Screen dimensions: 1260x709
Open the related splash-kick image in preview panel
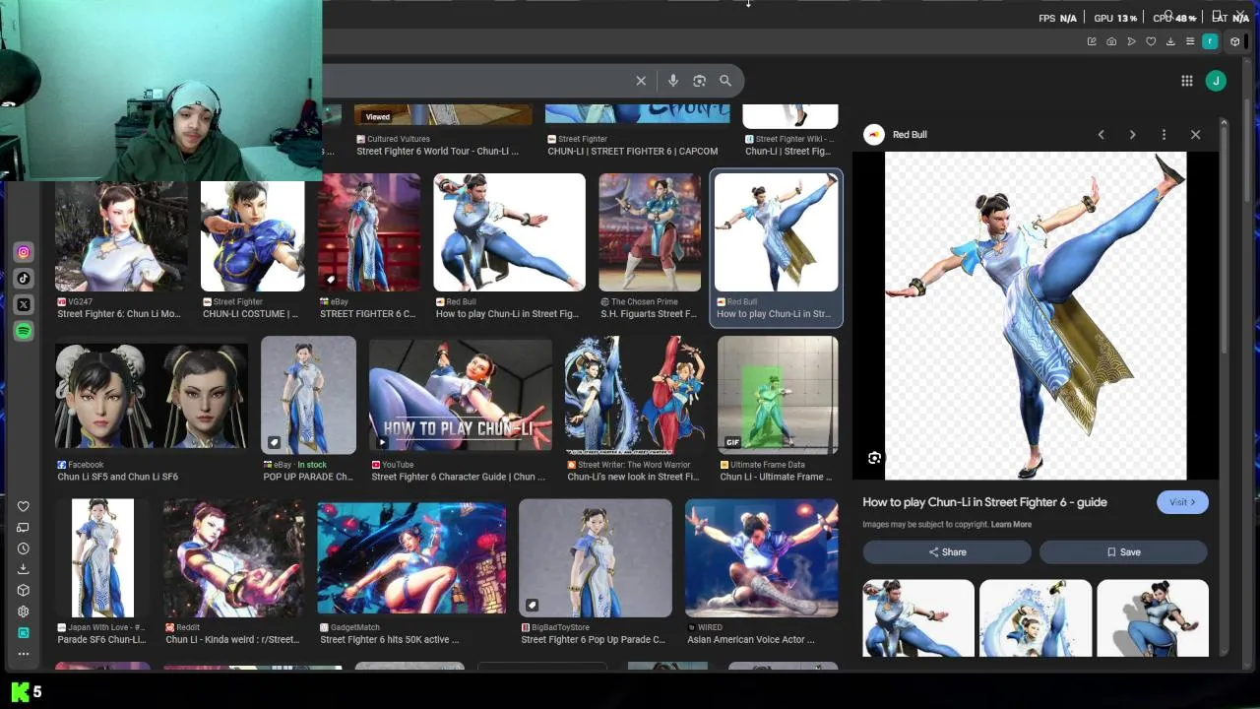(1036, 618)
